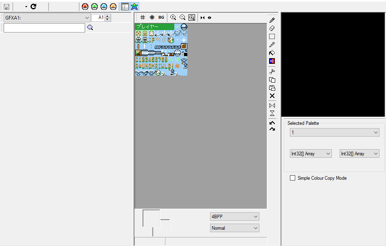Focus the search text box
The image size is (386, 246).
tap(44, 28)
